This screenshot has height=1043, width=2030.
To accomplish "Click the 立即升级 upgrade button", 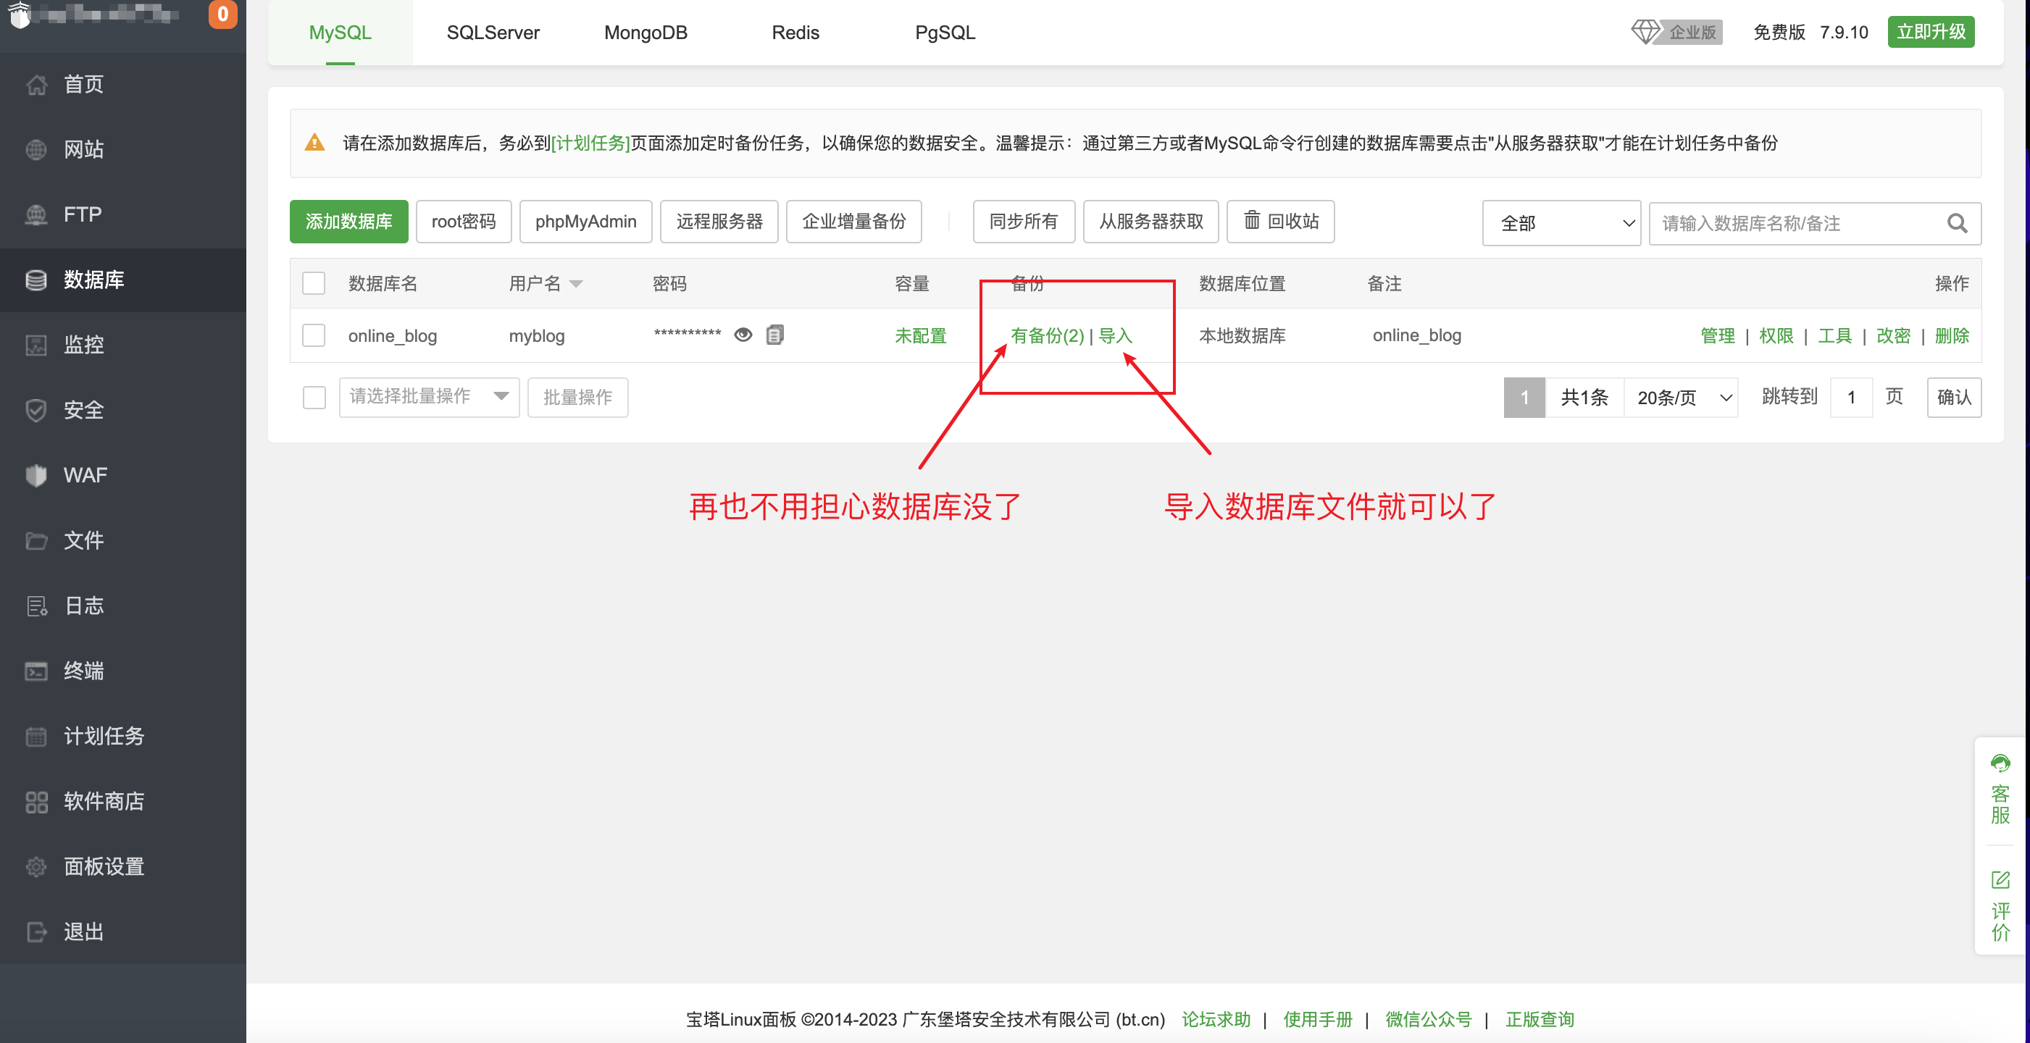I will [x=1931, y=32].
